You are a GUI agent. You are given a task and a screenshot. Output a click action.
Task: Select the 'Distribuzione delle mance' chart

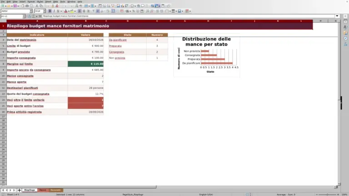[x=207, y=55]
